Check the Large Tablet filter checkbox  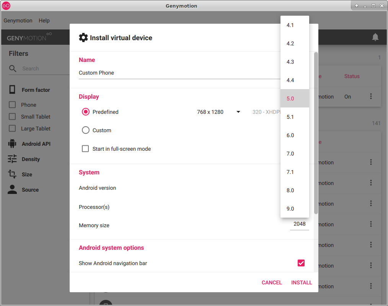coord(12,129)
